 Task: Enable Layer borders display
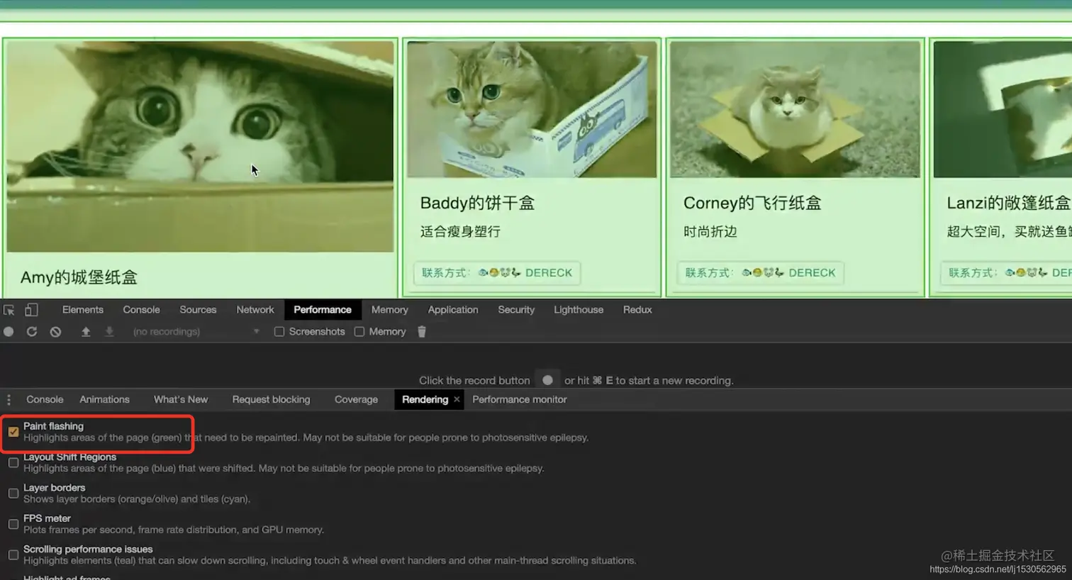13,493
